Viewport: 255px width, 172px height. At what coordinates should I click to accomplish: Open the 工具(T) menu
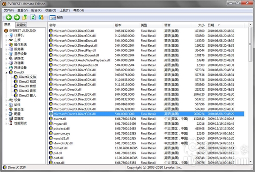[x=64, y=10]
